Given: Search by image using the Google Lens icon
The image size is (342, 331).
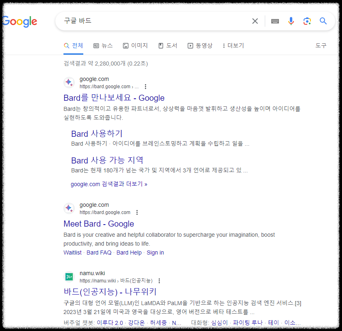Looking at the screenshot, I should tap(307, 21).
